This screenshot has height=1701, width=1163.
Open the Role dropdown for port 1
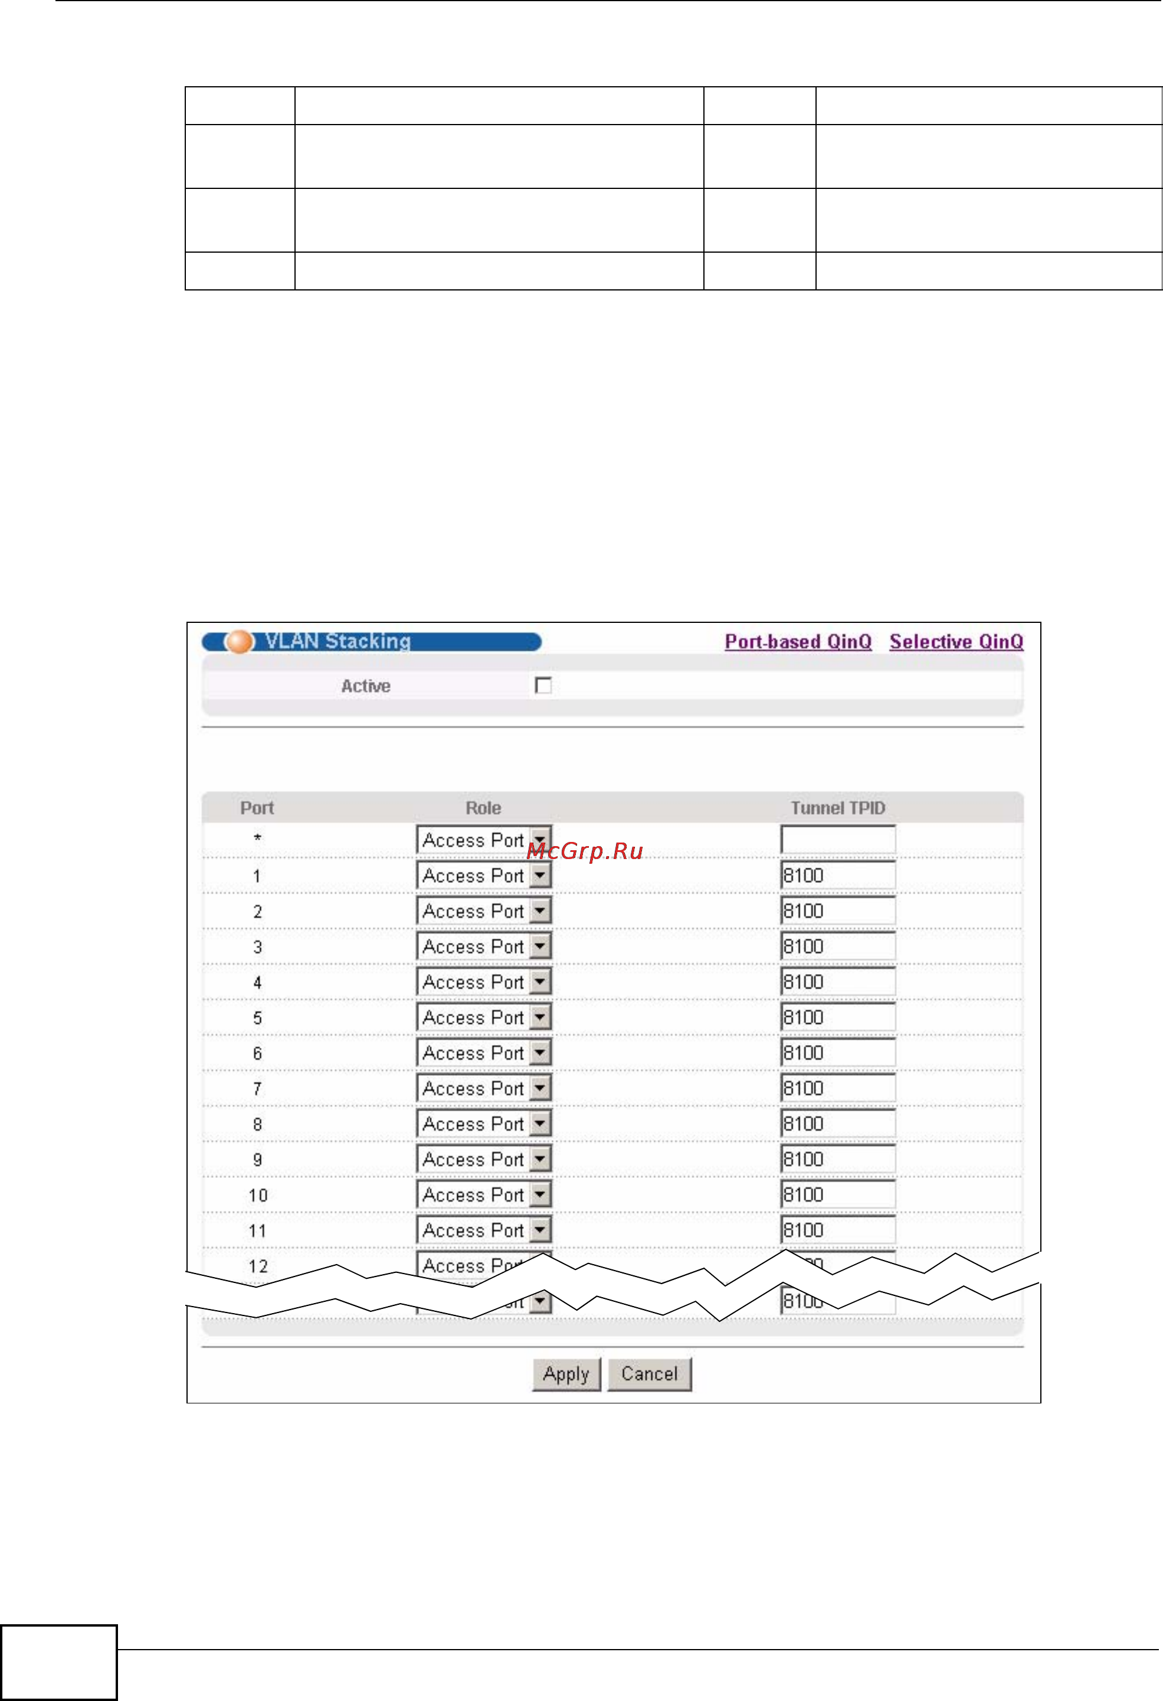tap(484, 876)
